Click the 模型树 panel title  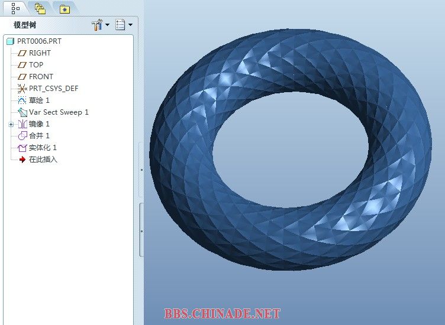coord(25,25)
